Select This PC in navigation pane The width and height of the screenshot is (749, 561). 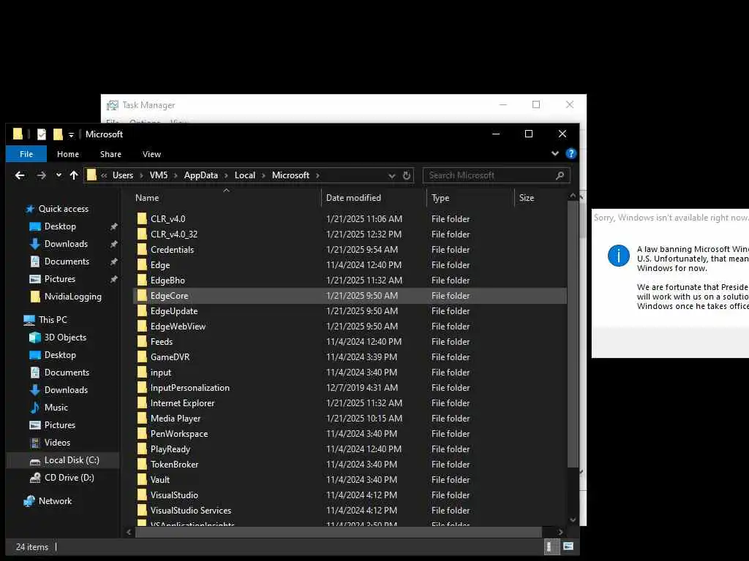click(53, 320)
